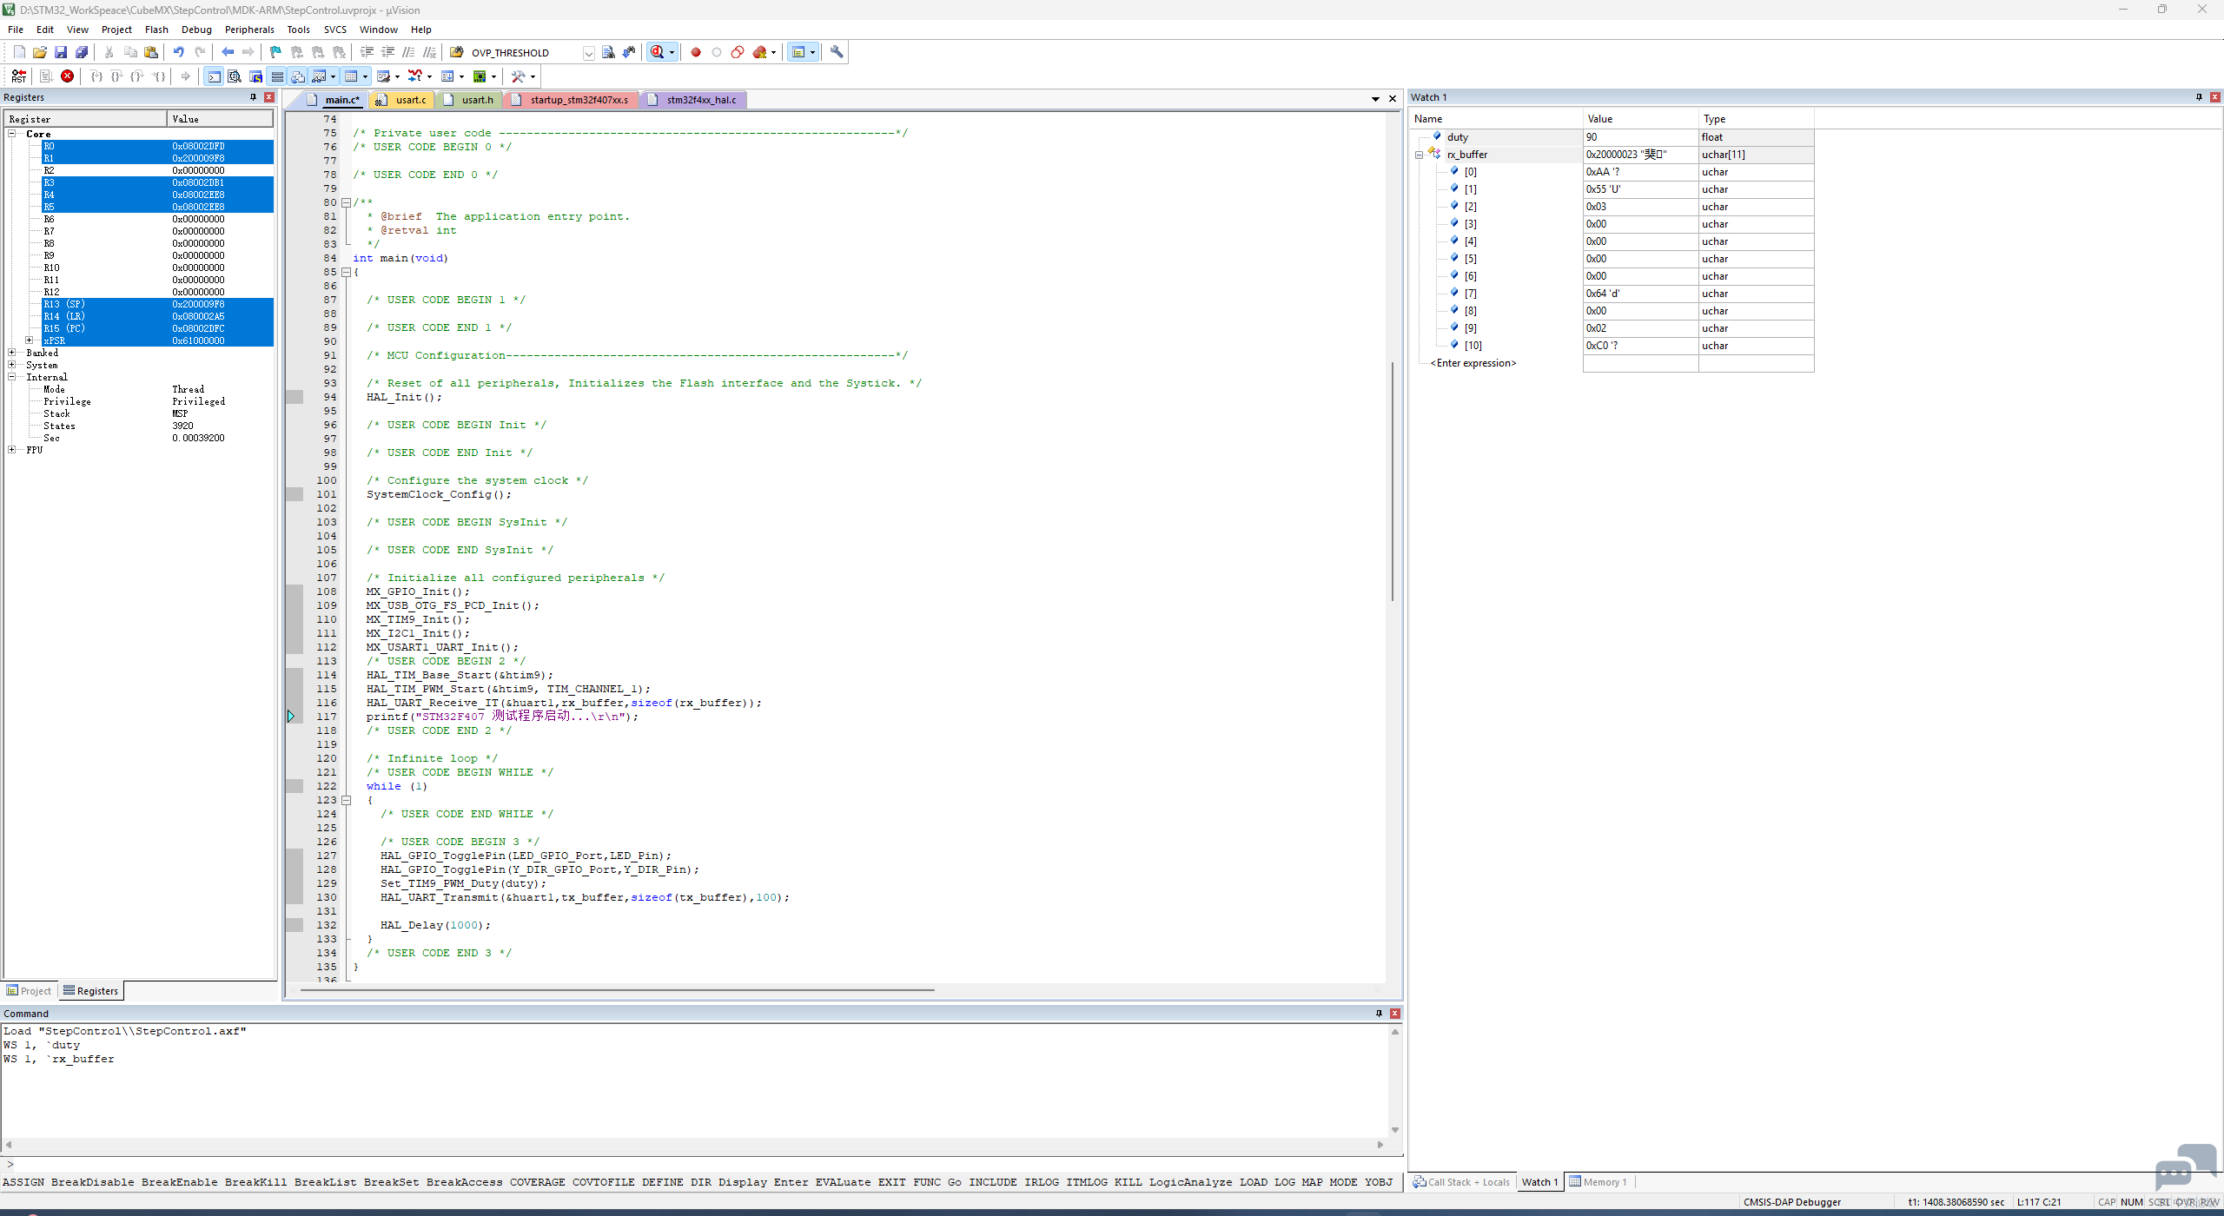
Task: Open the OVP_THRESHOLD find dropdown
Action: pos(588,53)
